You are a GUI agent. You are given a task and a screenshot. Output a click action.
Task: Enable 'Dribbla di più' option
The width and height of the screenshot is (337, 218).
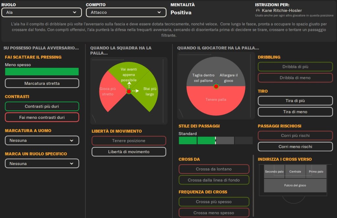[295, 67]
